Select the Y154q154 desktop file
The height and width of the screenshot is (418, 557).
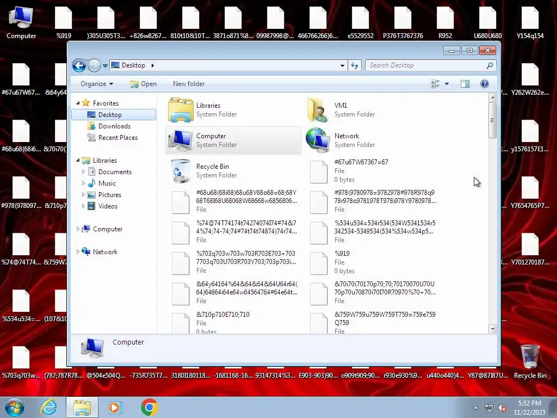coord(530,22)
